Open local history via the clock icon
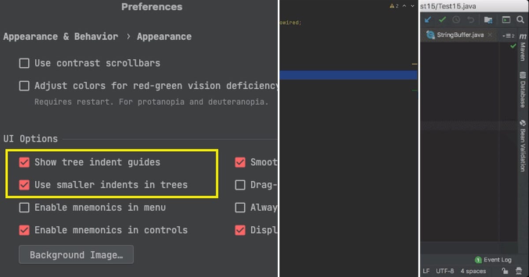 (x=456, y=19)
